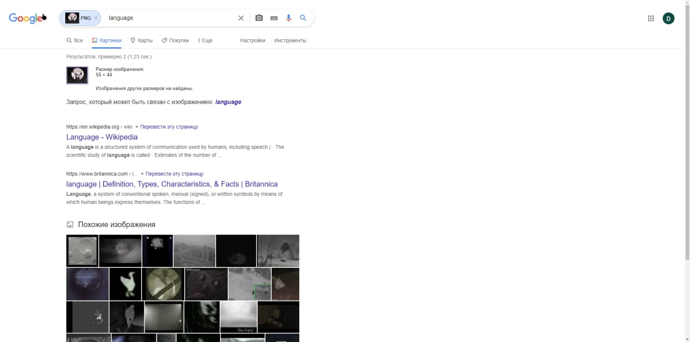Open the Карты tab
The height and width of the screenshot is (342, 690).
coord(142,40)
